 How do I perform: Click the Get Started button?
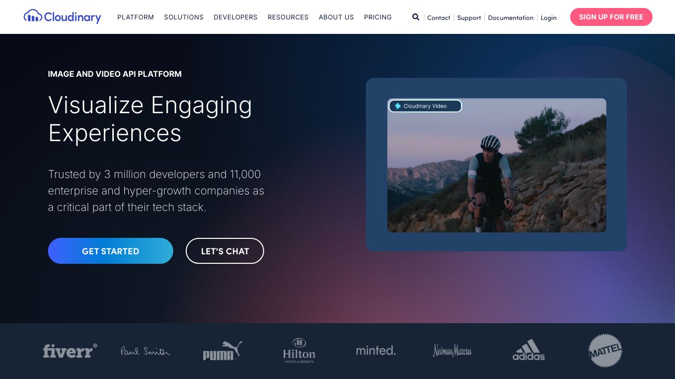point(110,251)
